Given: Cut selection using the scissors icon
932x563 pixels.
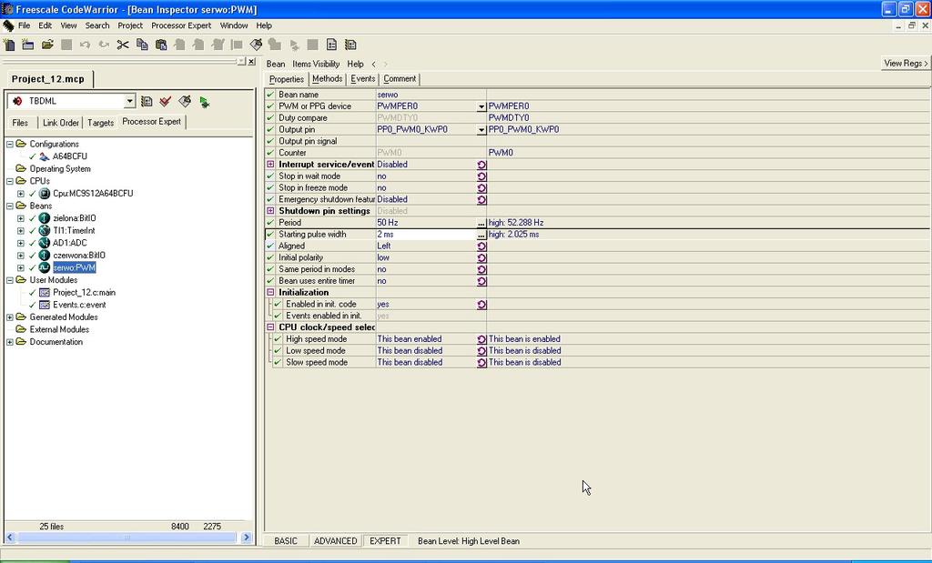Looking at the screenshot, I should click(123, 45).
